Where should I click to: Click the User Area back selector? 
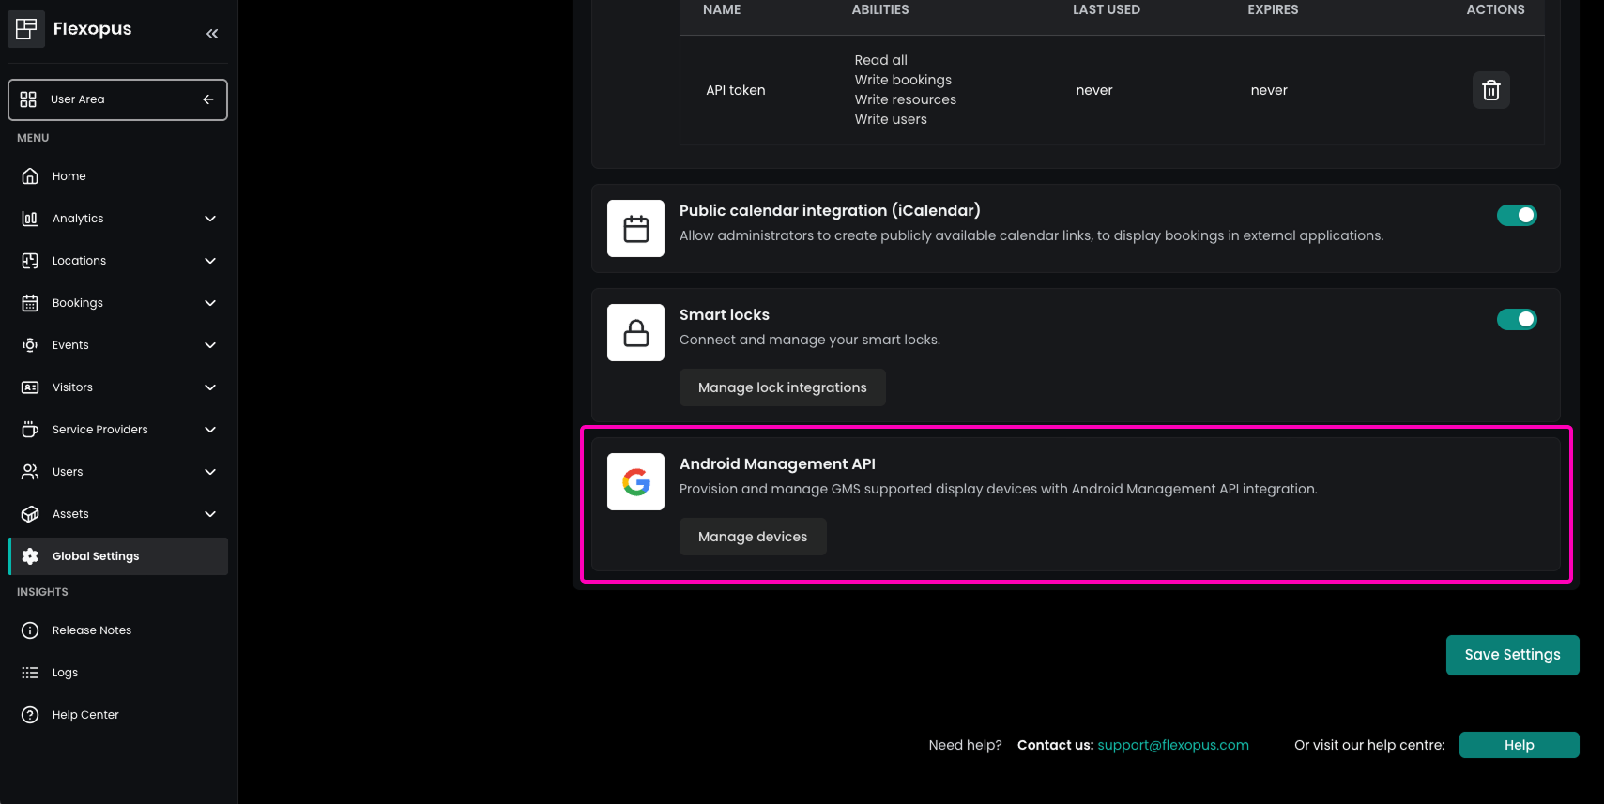(x=117, y=99)
